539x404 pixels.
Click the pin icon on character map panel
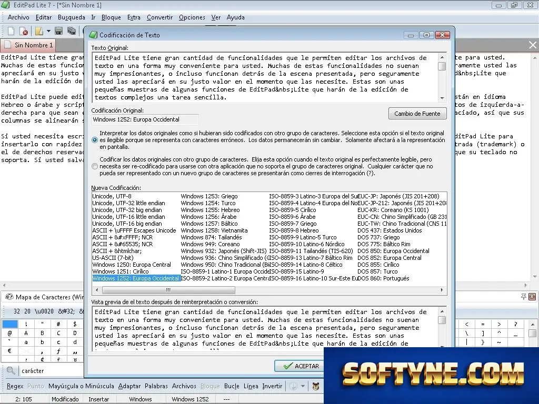pos(523,297)
